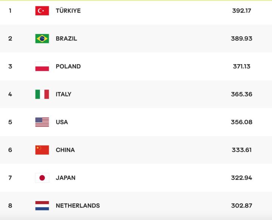The image size is (272, 220).
Task: Click the USA flag icon
Action: (42, 122)
